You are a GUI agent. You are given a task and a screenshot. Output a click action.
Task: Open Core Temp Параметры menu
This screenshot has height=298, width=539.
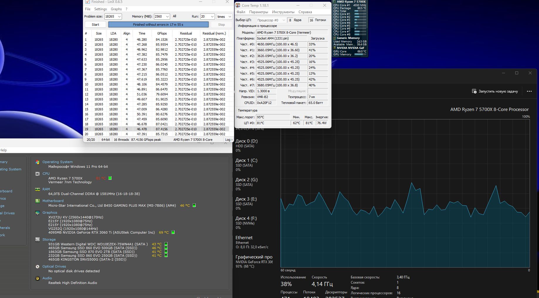pyautogui.click(x=259, y=12)
